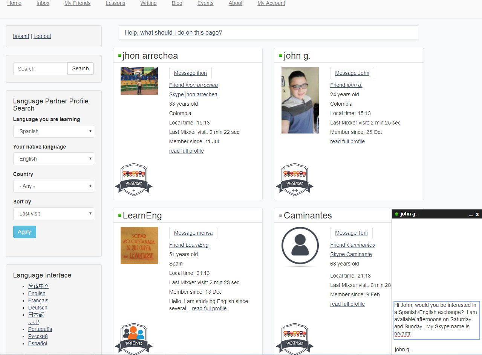Open john g.'s profile photo
The height and width of the screenshot is (355, 482).
pyautogui.click(x=300, y=100)
